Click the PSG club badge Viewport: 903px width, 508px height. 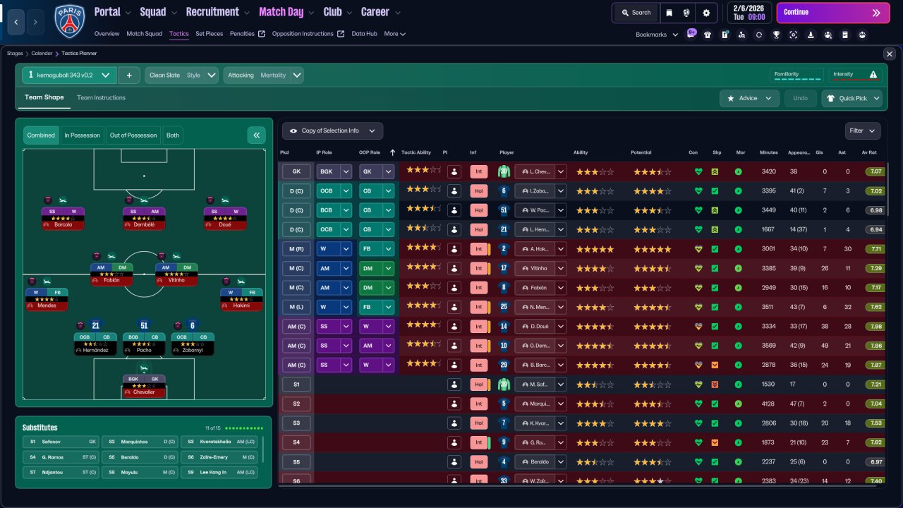click(x=69, y=21)
